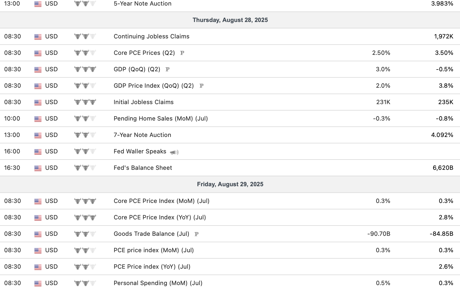This screenshot has width=460, height=288.
Task: Click the US flag in the Fed's Balance Sheet row
Action: pos(38,168)
